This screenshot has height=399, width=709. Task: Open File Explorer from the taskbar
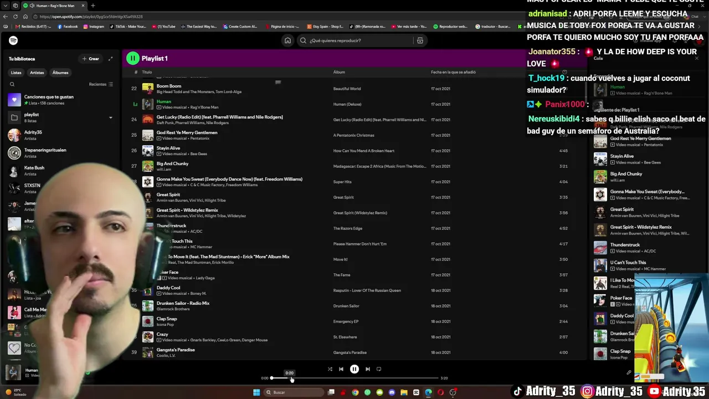(x=404, y=392)
